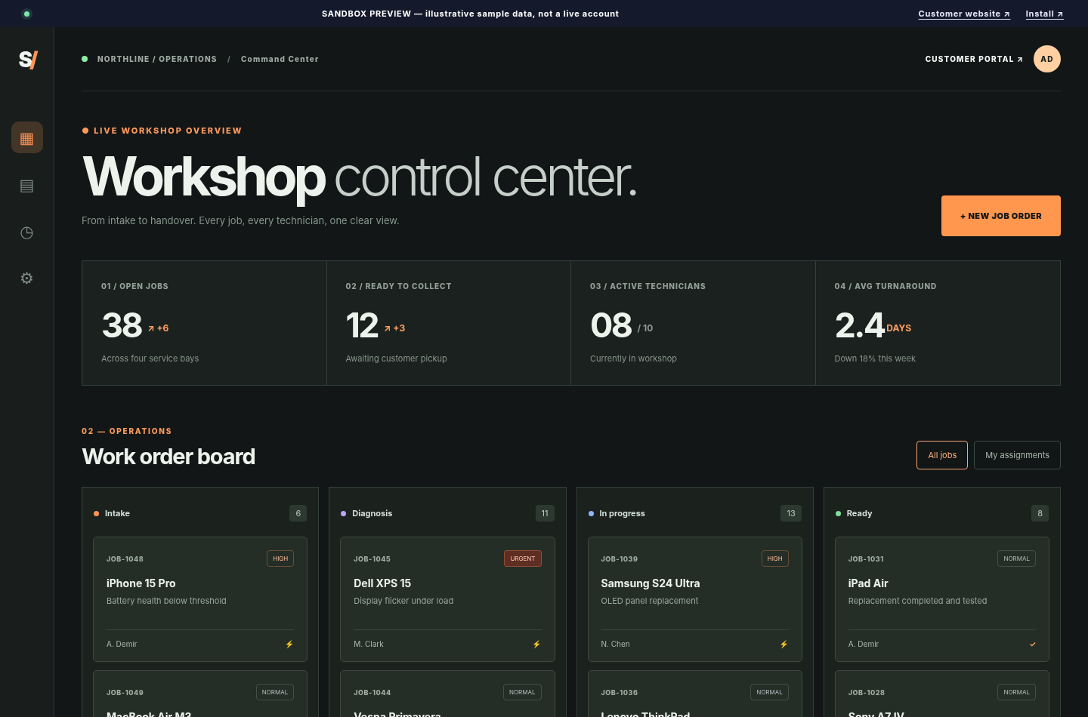Screen dimensions: 1088x717
Task: Click the In progress column count badge
Action: [791, 513]
